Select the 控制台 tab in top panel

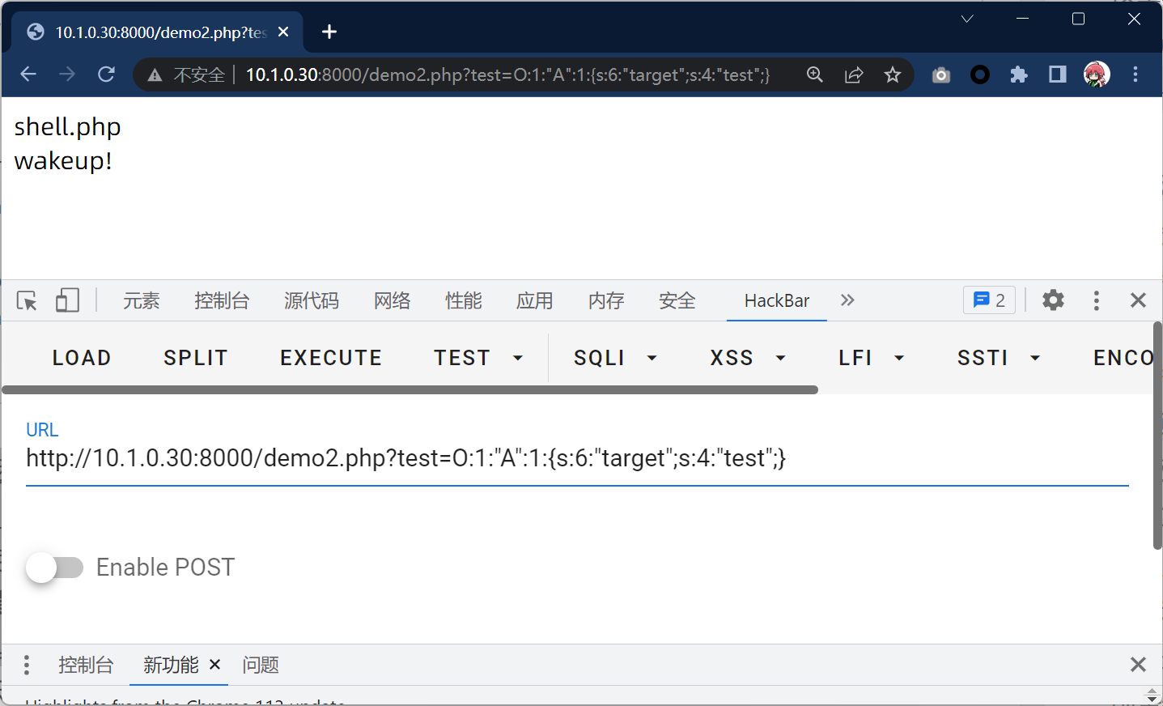click(222, 301)
